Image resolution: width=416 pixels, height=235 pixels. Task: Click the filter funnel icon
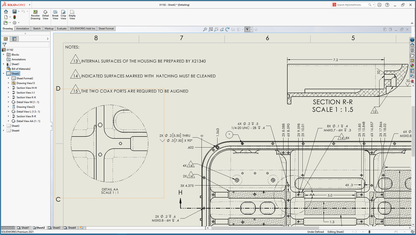[x=4, y=44]
